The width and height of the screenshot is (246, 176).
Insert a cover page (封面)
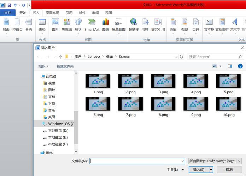point(6,25)
